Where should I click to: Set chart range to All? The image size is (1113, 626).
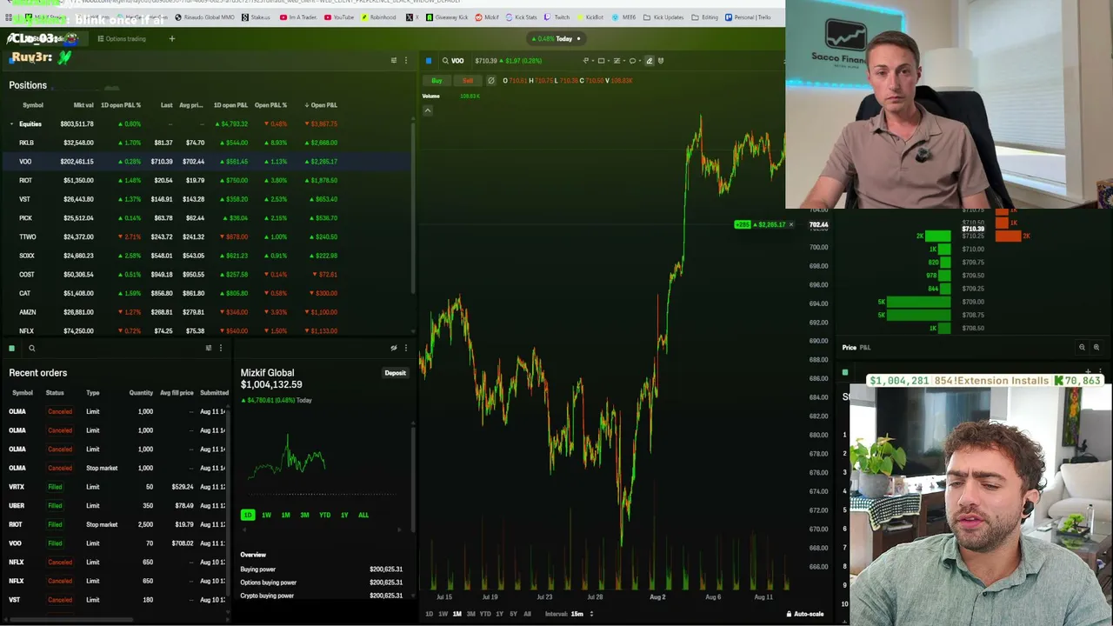click(527, 614)
